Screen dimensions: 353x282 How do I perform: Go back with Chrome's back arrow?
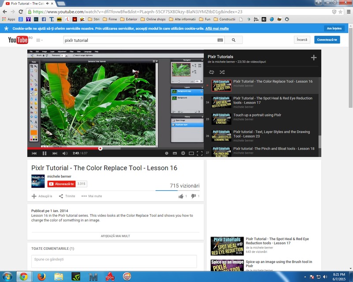point(5,12)
